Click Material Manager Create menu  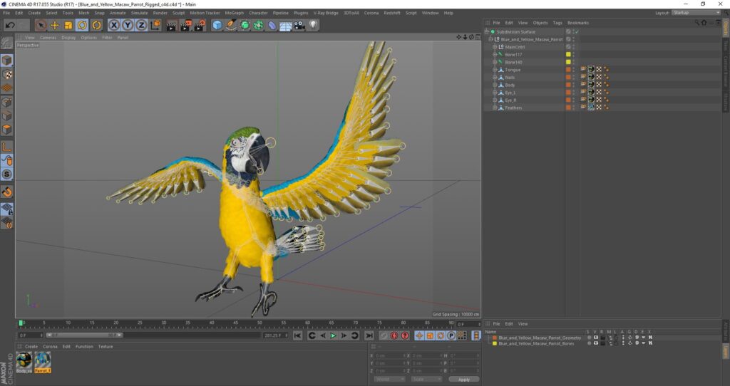[31, 346]
